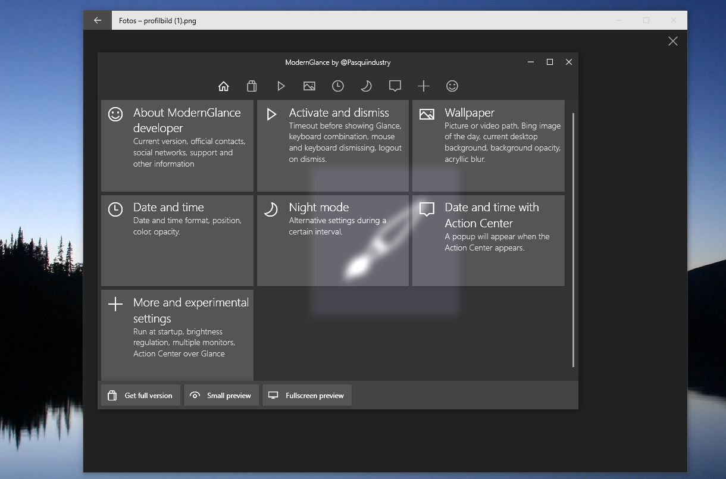This screenshot has width=726, height=479.
Task: Click the ModernGlance vertical scrollbar
Action: 573,240
